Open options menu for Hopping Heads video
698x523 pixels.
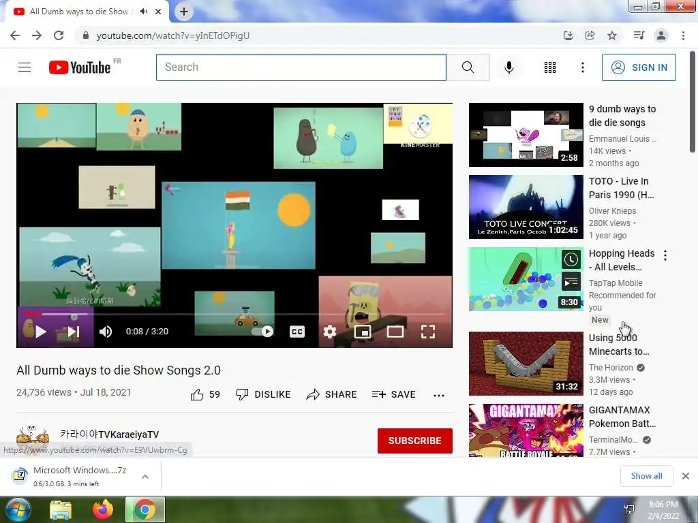[x=665, y=255]
